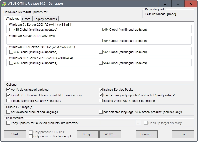This screenshot has height=142, width=198.
Task: Close the WSUS Offline Update window
Action: tap(191, 4)
